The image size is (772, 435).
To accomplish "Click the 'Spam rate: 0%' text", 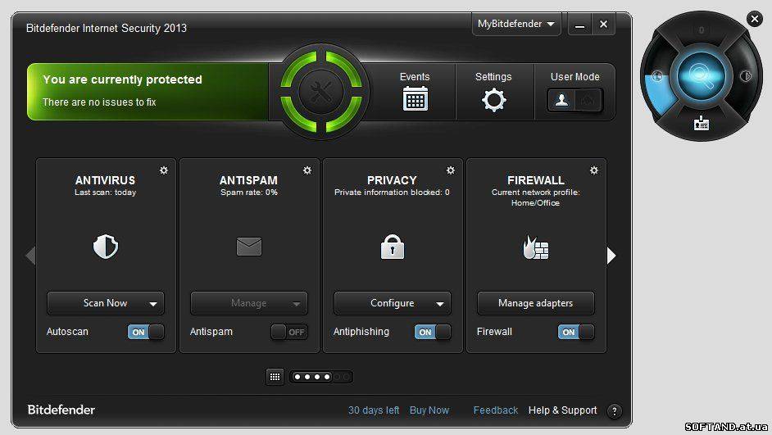I will (249, 193).
